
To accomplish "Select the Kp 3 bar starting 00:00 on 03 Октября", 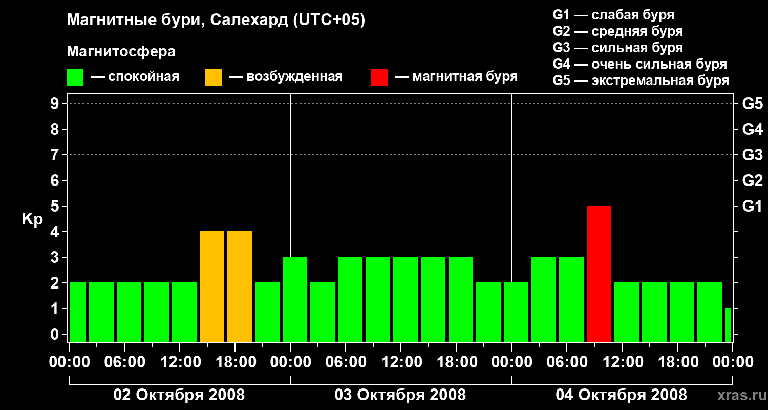I will [295, 299].
